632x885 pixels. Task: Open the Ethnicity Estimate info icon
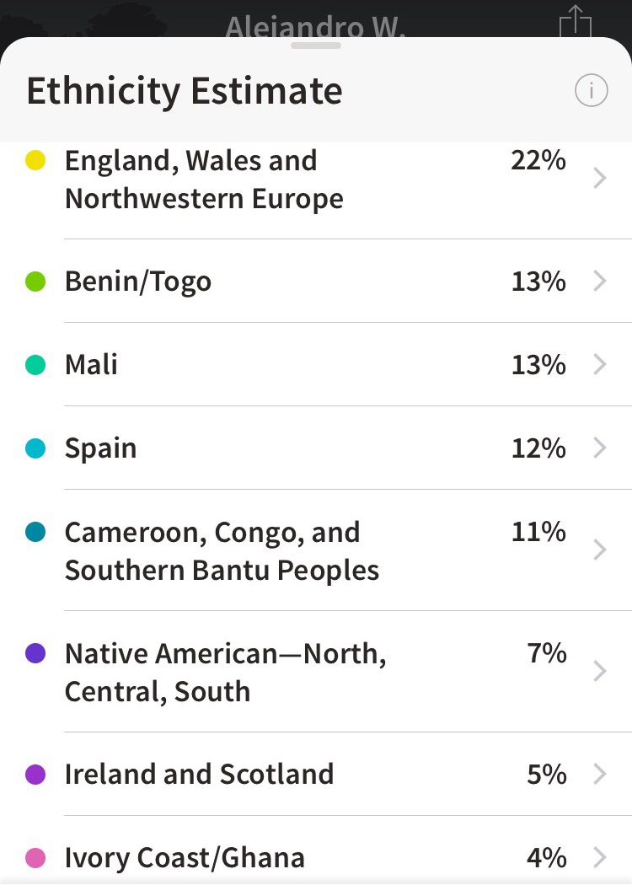[x=591, y=90]
